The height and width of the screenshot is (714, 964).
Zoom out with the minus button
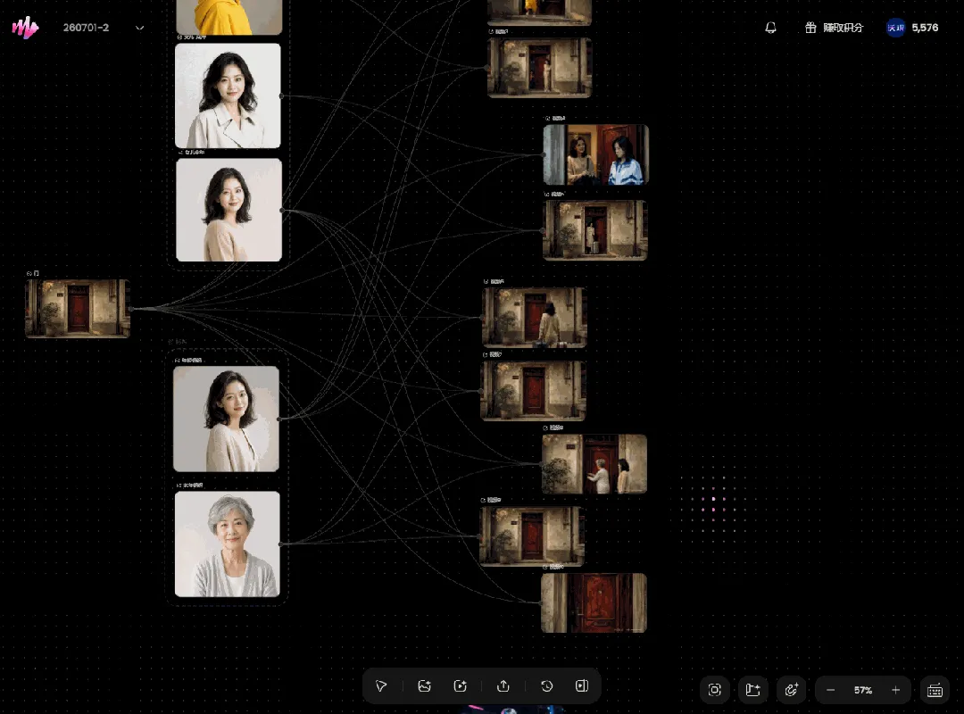[831, 690]
